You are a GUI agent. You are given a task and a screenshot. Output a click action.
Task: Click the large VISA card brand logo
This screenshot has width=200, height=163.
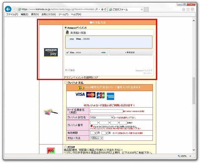point(80,94)
